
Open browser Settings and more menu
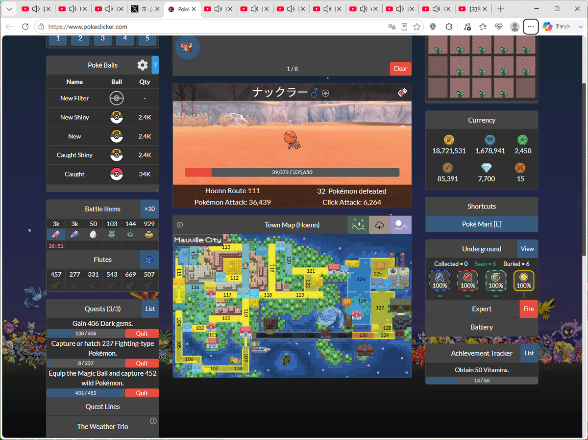click(531, 26)
